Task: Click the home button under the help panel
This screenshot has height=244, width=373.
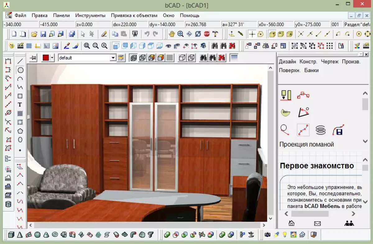Action: 292,223
